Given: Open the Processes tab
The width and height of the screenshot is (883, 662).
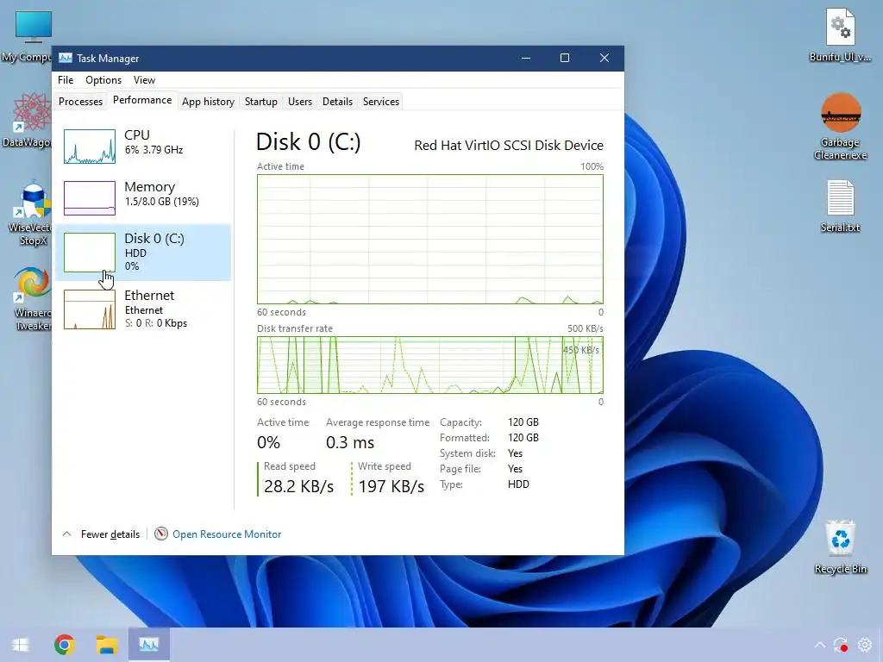Looking at the screenshot, I should (80, 102).
